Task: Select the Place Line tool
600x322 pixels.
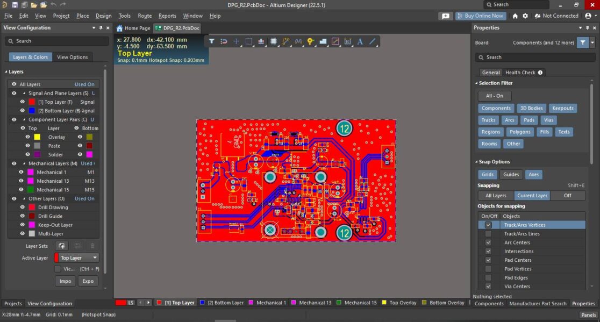Action: point(372,41)
